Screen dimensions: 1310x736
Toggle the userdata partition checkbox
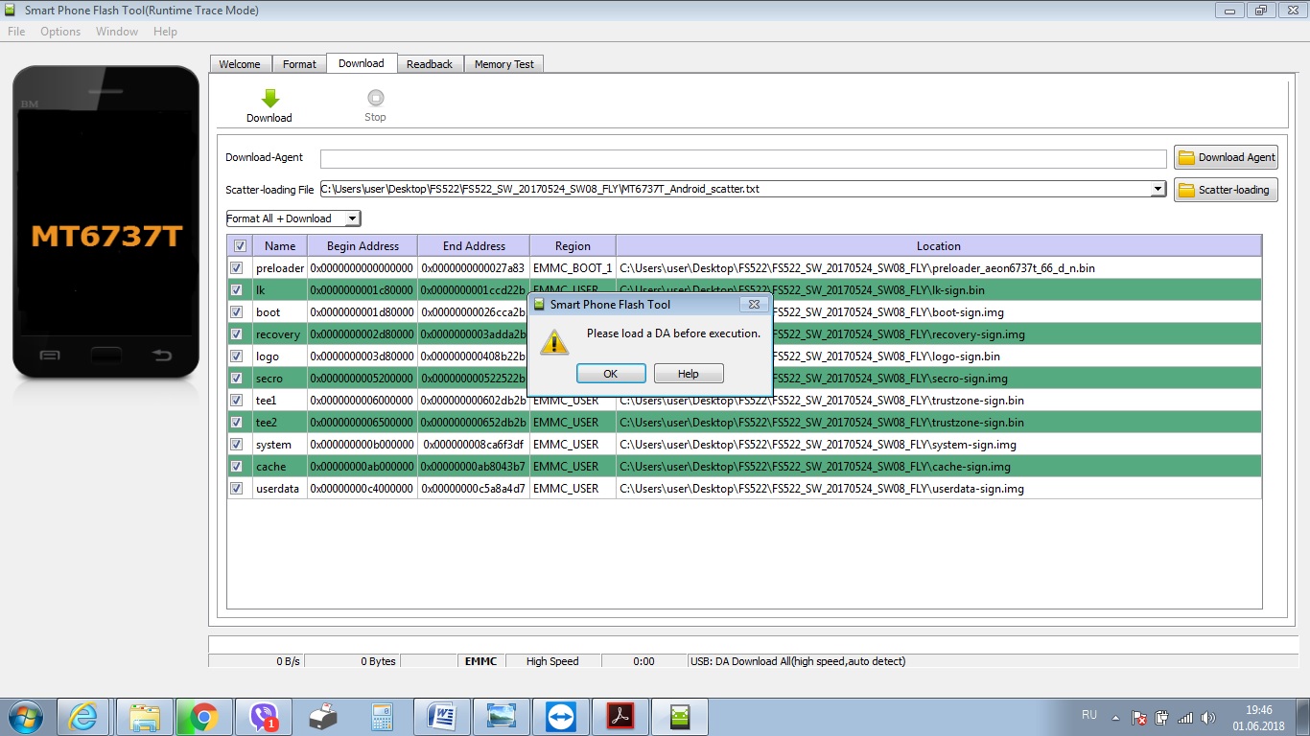[x=237, y=489]
